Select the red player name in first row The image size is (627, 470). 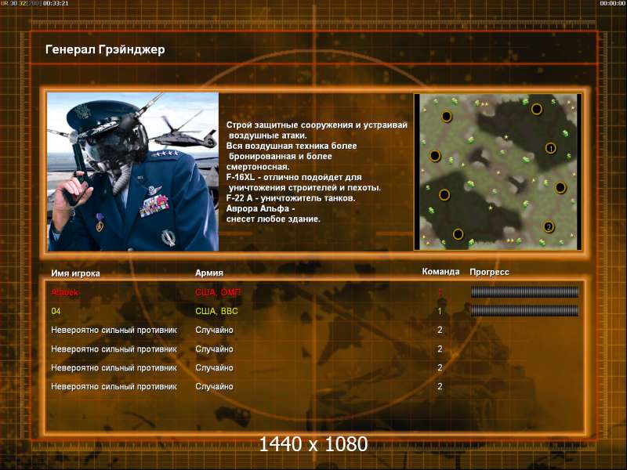[x=65, y=292]
